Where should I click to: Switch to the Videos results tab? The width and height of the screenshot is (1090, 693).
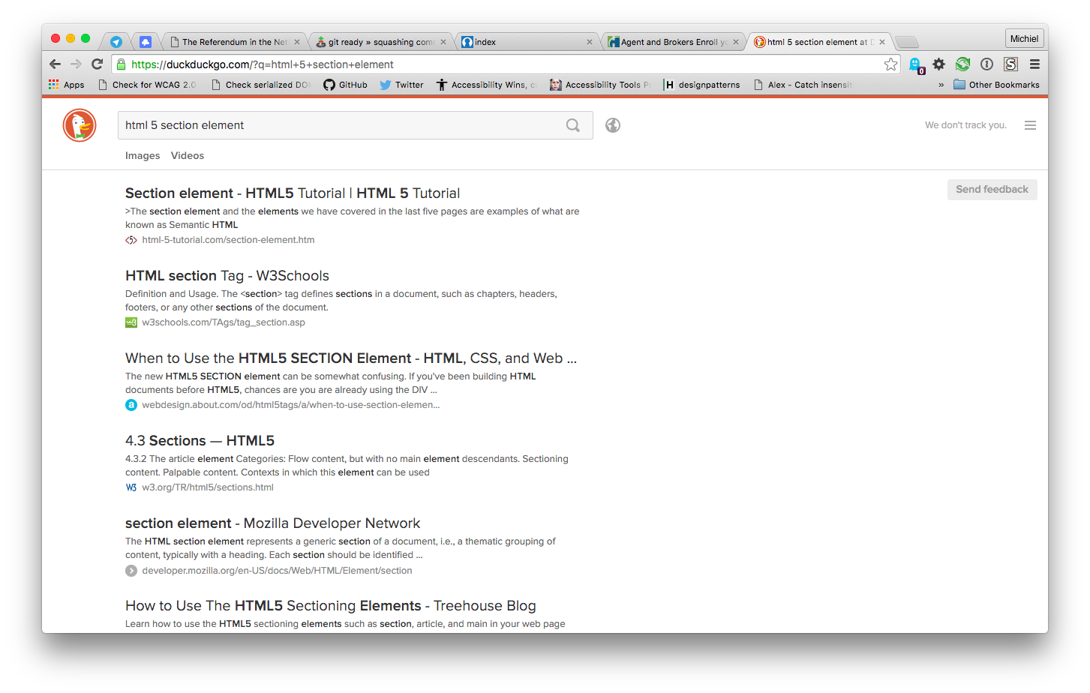[188, 156]
